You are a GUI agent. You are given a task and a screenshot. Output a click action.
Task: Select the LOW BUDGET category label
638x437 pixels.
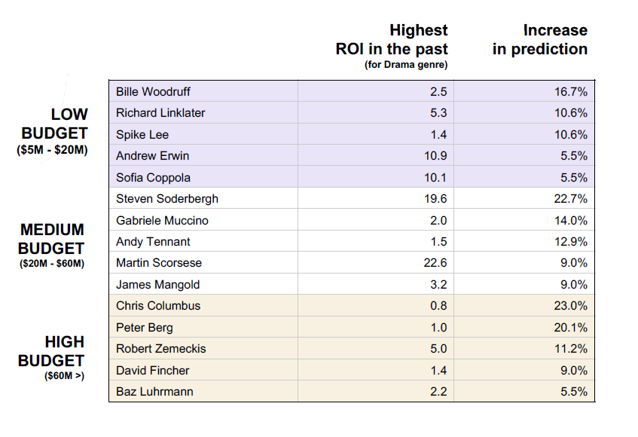54,132
